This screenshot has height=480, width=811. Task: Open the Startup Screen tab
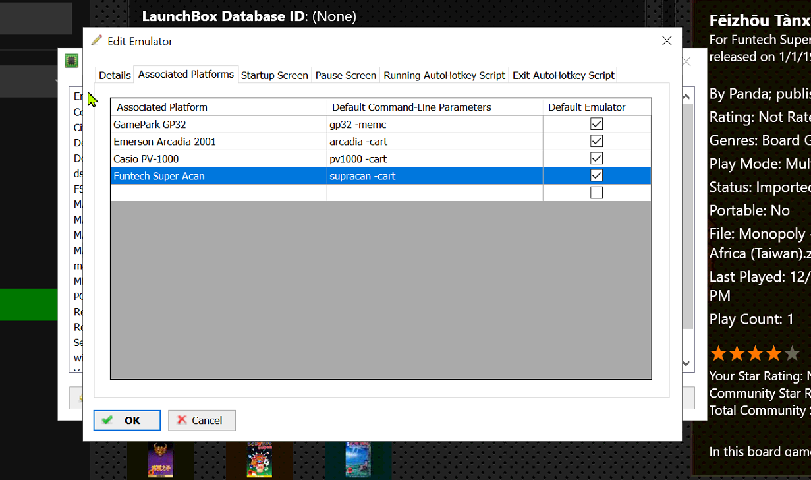point(274,75)
